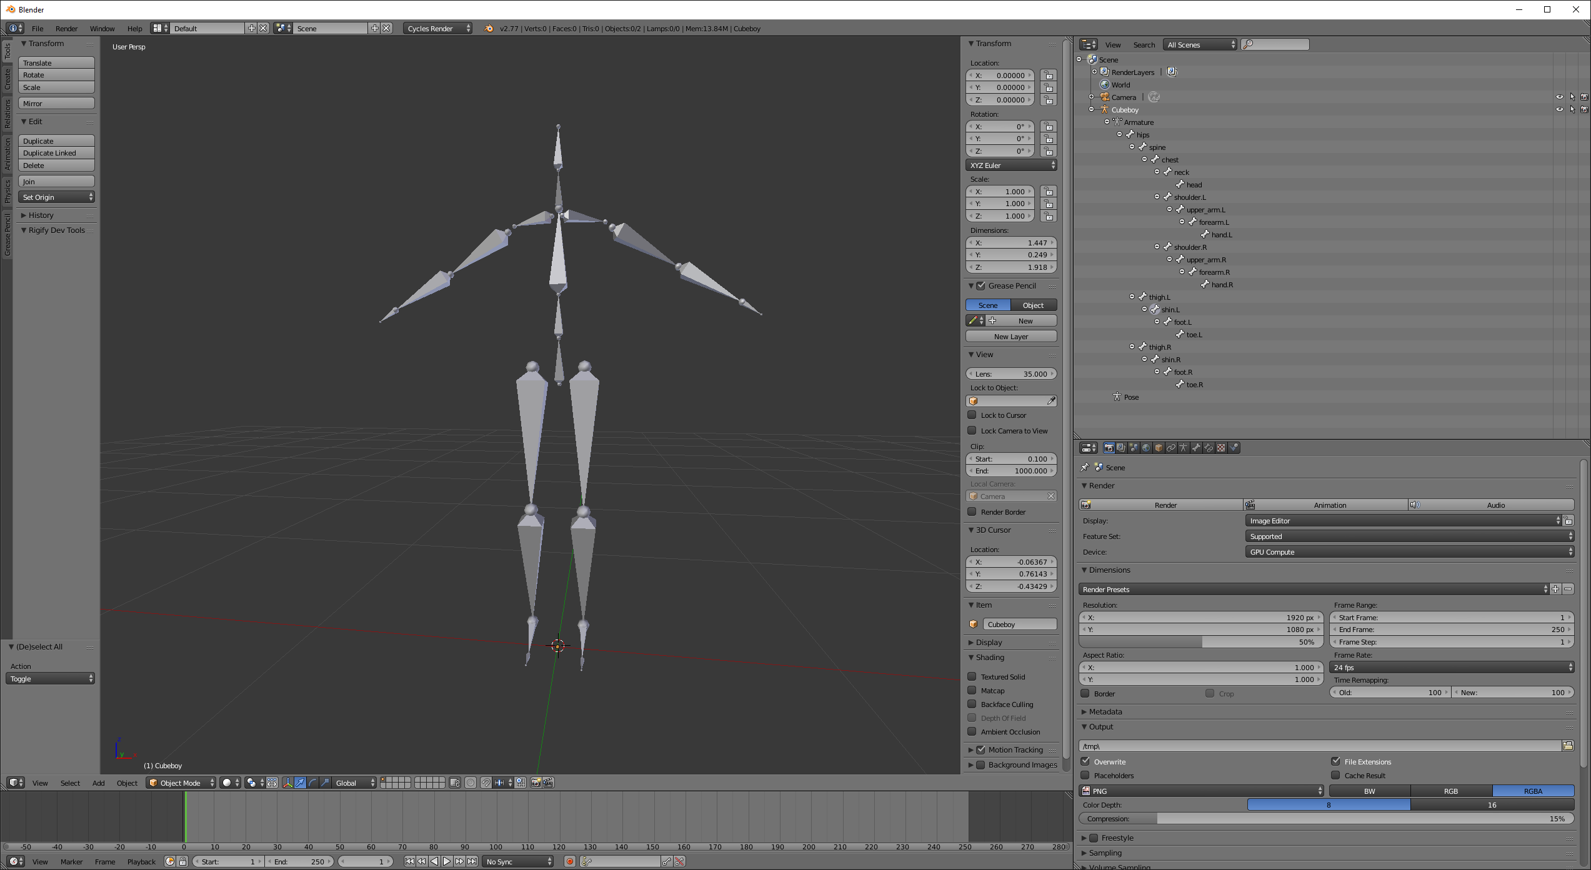Enable Lock Camera to View checkbox
Image resolution: width=1591 pixels, height=870 pixels.
pyautogui.click(x=972, y=430)
